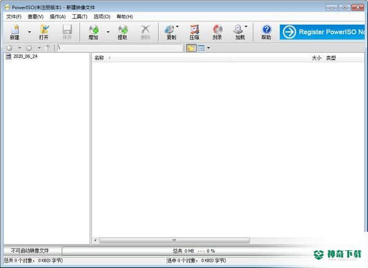368x268 pixels.
Task: Open the 查看(V) menu
Action: click(36, 17)
